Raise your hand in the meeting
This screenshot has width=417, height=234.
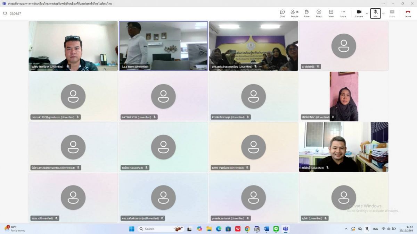(306, 13)
